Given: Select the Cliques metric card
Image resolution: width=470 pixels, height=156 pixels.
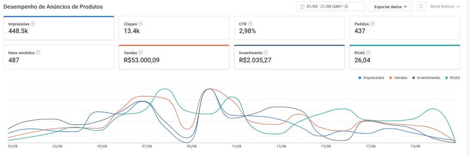Looking at the screenshot, I should click(174, 28).
